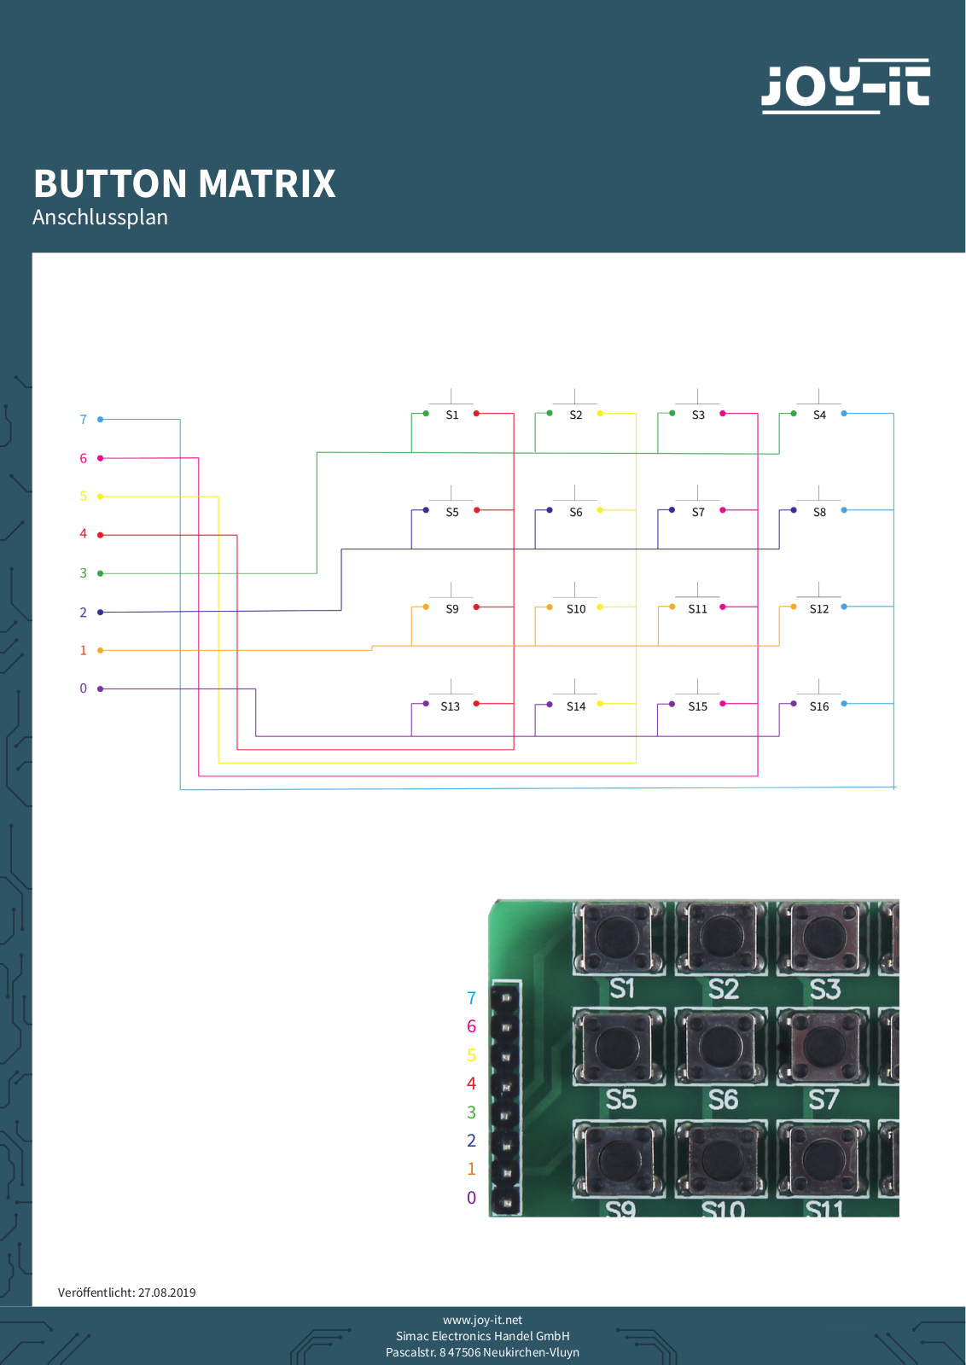966x1365 pixels.
Task: Click pin label 0 in the wiring diagram
Action: pos(83,688)
